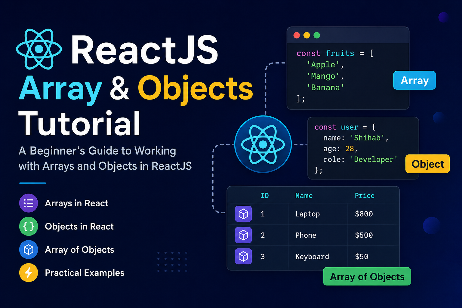
Task: Click the purple list icon beside Arrays in React
Action: 29,203
